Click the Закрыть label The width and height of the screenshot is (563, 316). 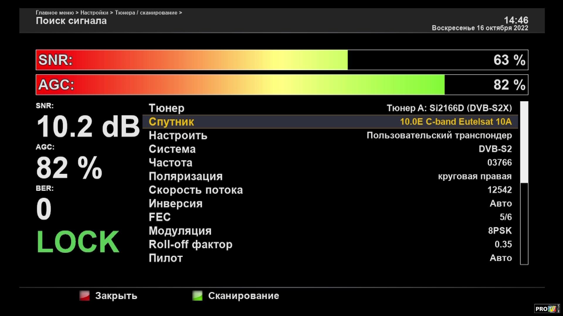(x=116, y=296)
